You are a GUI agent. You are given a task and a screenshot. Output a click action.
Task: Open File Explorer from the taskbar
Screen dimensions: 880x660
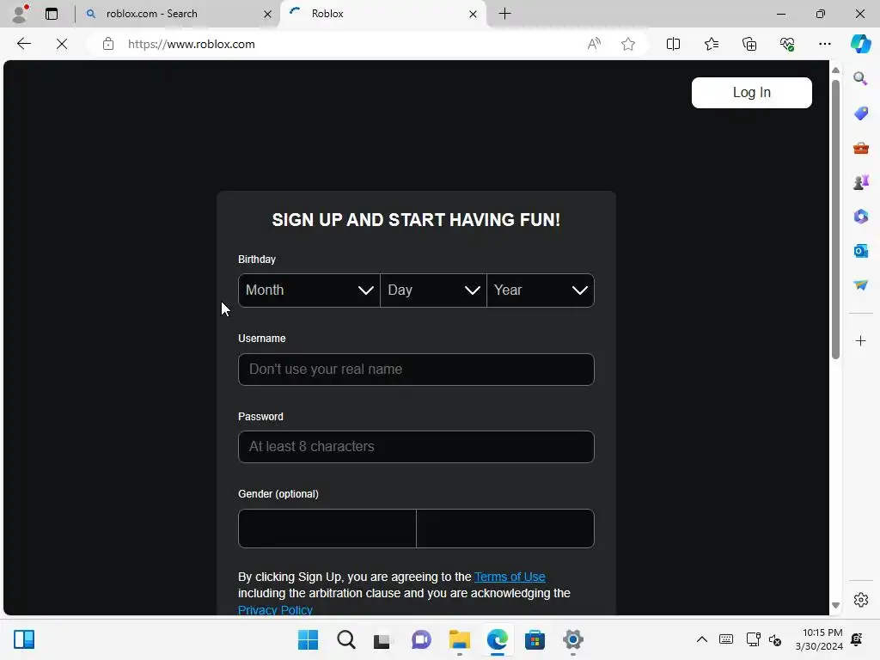459,639
